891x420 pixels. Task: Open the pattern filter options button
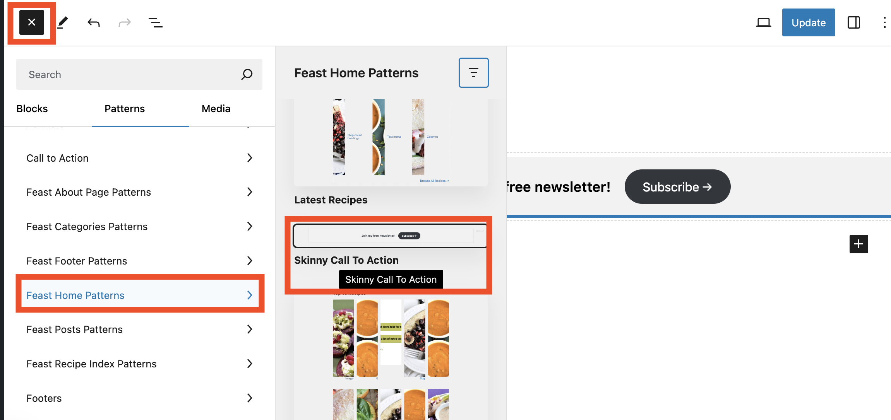coord(473,73)
